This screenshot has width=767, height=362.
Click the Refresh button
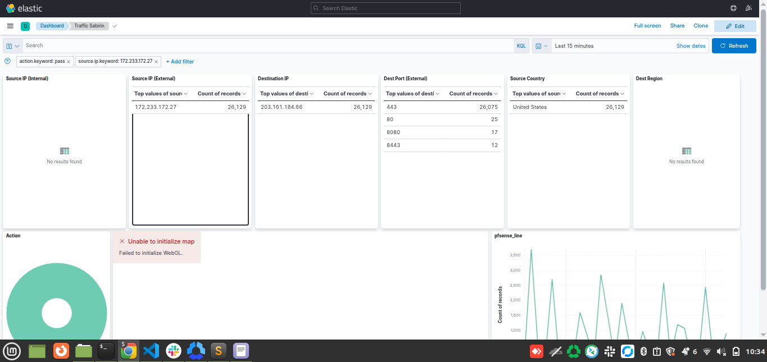click(x=734, y=46)
